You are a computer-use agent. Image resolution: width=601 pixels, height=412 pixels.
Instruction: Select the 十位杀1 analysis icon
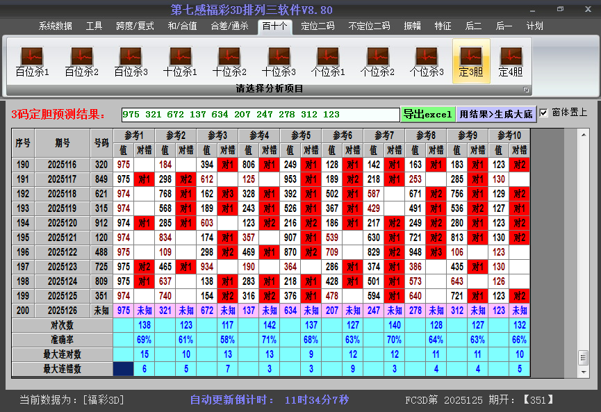[180, 61]
